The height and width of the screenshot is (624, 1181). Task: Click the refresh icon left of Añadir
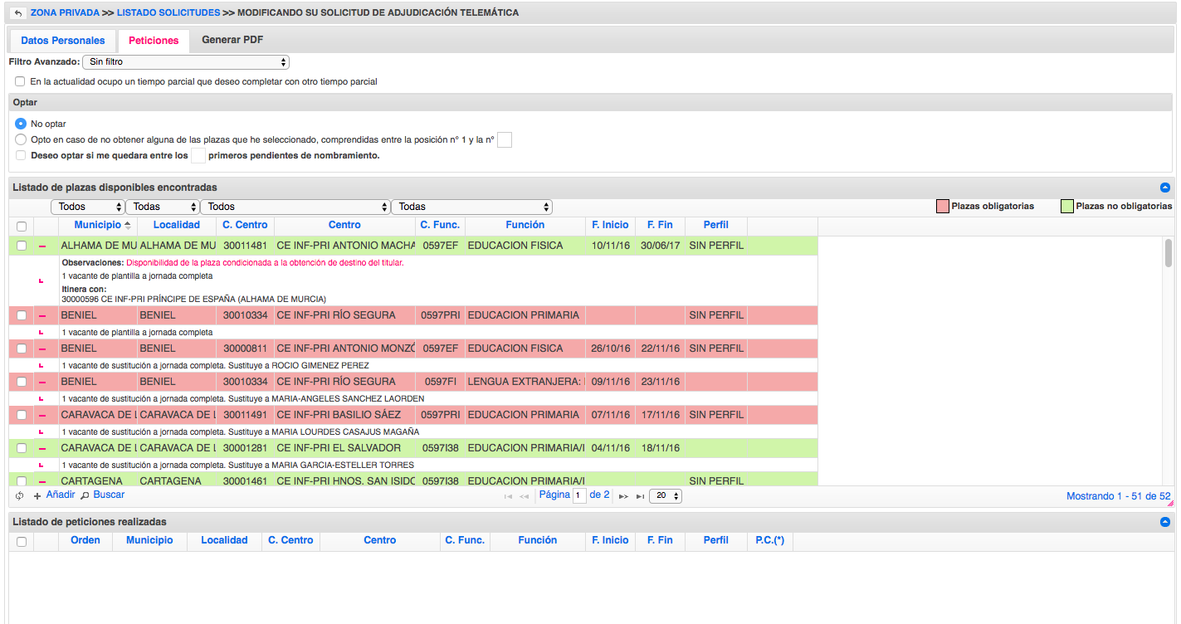pos(20,495)
